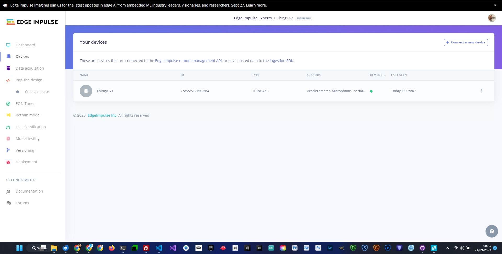Open GitHub Desktop from taskbar
Viewport: 502px width, 254px height.
click(x=422, y=248)
